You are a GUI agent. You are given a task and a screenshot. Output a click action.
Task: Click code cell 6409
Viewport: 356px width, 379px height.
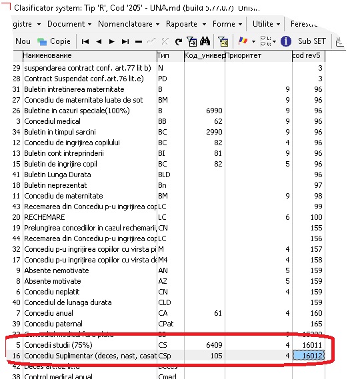click(205, 345)
